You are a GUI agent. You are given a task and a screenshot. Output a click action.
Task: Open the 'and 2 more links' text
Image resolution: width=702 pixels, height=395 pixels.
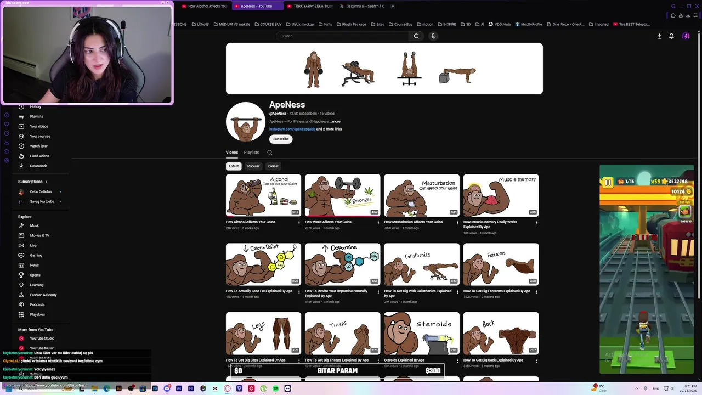point(329,129)
